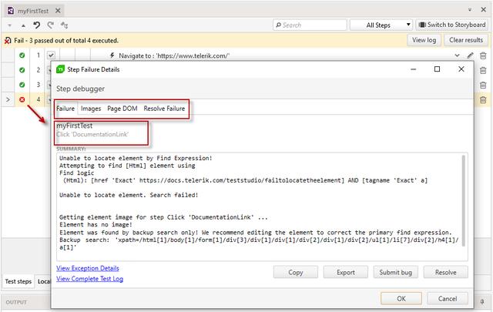
Task: Click the failed test result icon
Action: [8, 41]
